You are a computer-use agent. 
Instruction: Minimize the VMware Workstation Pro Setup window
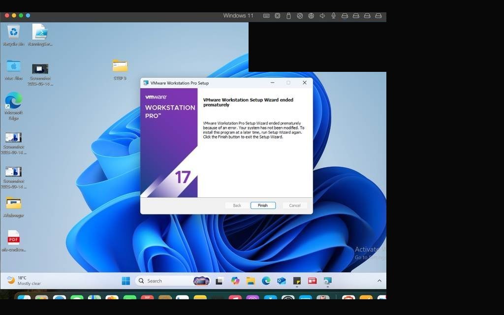272,83
